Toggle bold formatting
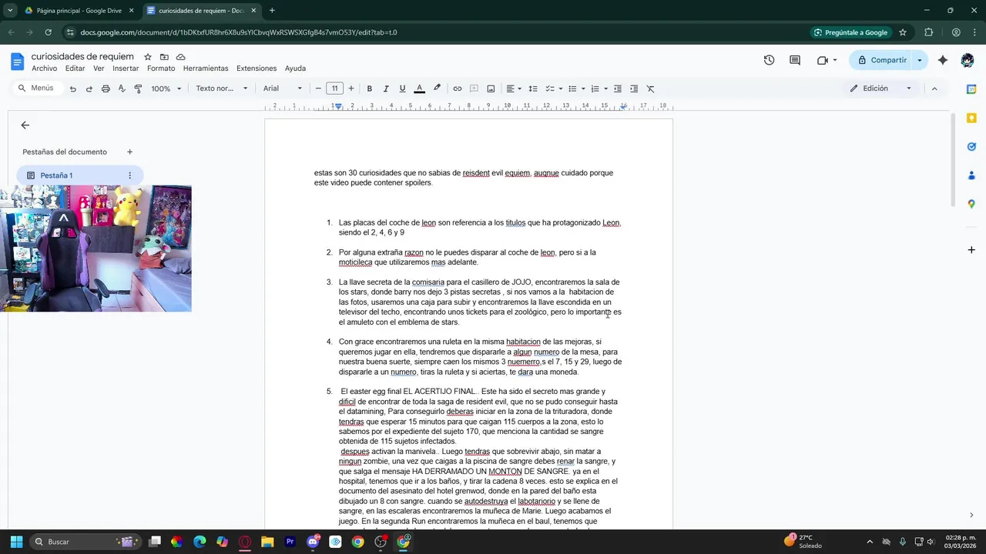The width and height of the screenshot is (986, 554). click(x=370, y=88)
